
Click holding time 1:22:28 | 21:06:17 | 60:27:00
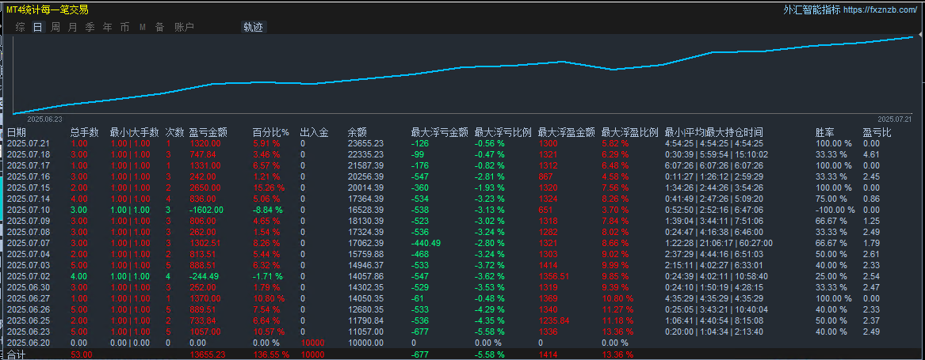tap(719, 243)
